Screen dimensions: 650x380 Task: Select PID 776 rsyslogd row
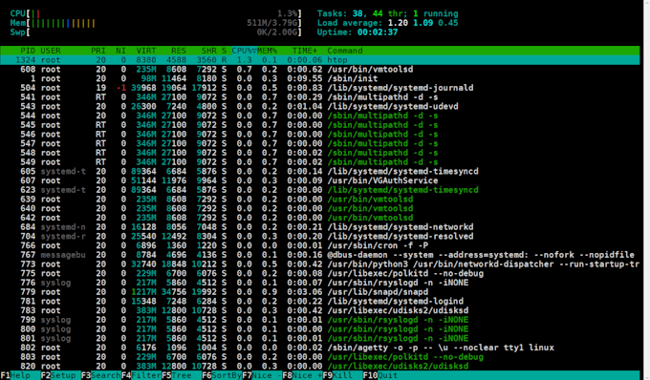tap(319, 283)
